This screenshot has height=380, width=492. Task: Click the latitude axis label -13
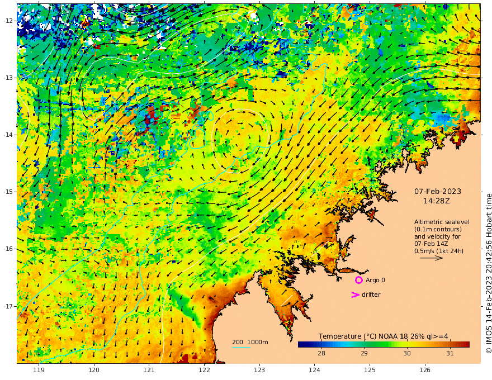coord(8,78)
